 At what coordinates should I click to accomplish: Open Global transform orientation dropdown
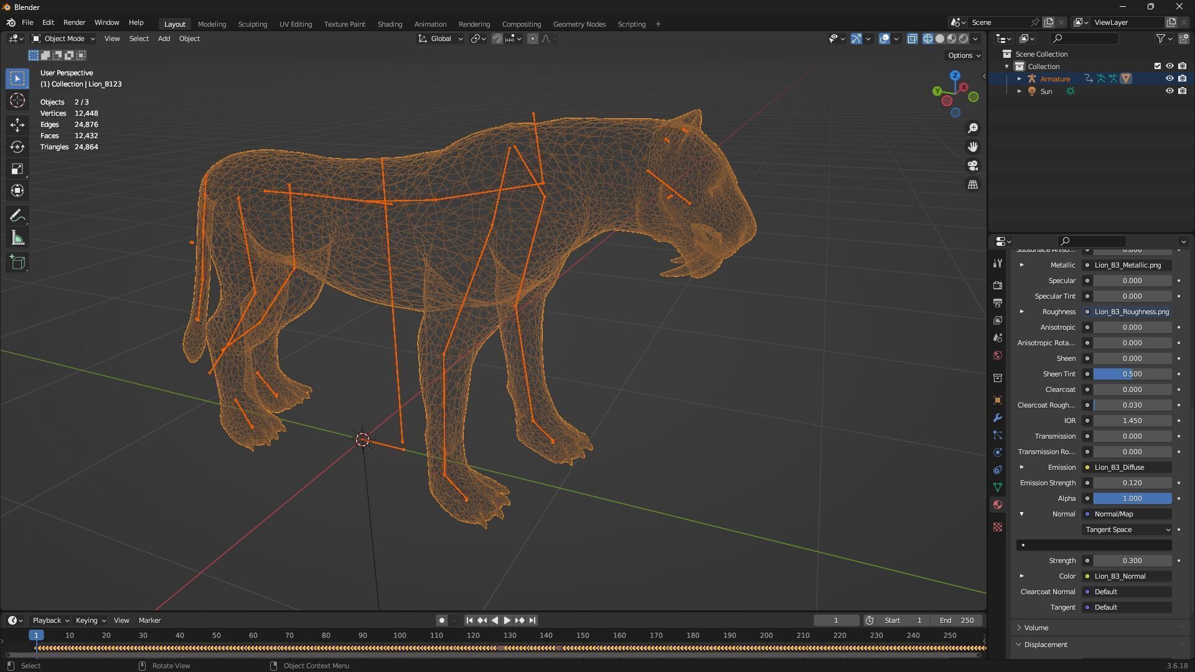click(x=440, y=39)
